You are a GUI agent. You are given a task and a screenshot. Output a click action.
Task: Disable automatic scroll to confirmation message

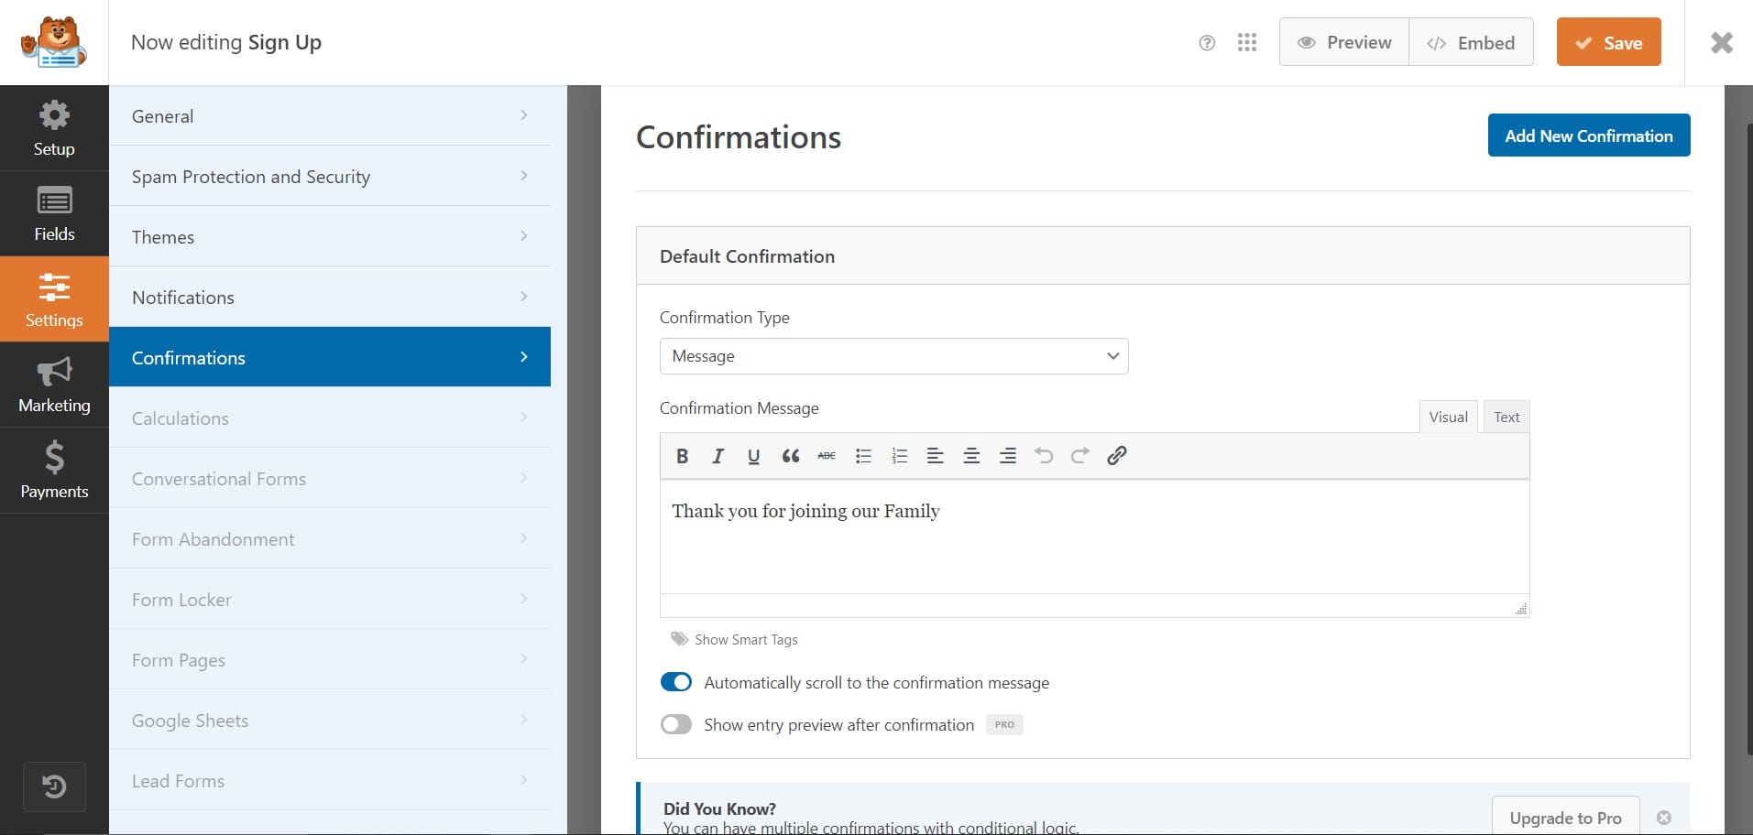[x=676, y=683]
